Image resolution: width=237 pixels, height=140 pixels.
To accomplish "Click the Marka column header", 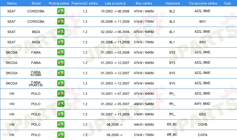I will click(x=12, y=3).
